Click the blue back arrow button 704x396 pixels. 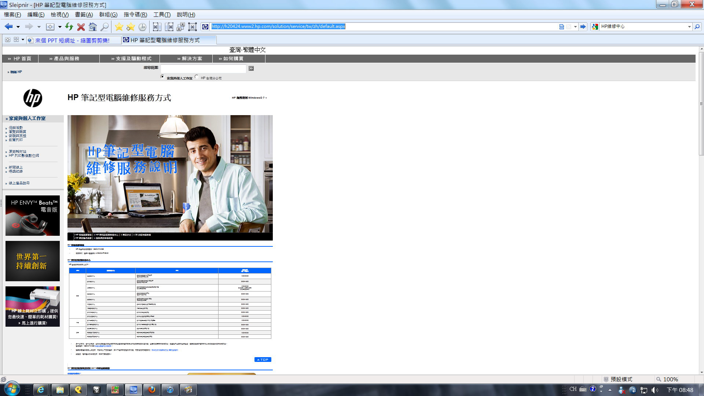click(x=8, y=26)
